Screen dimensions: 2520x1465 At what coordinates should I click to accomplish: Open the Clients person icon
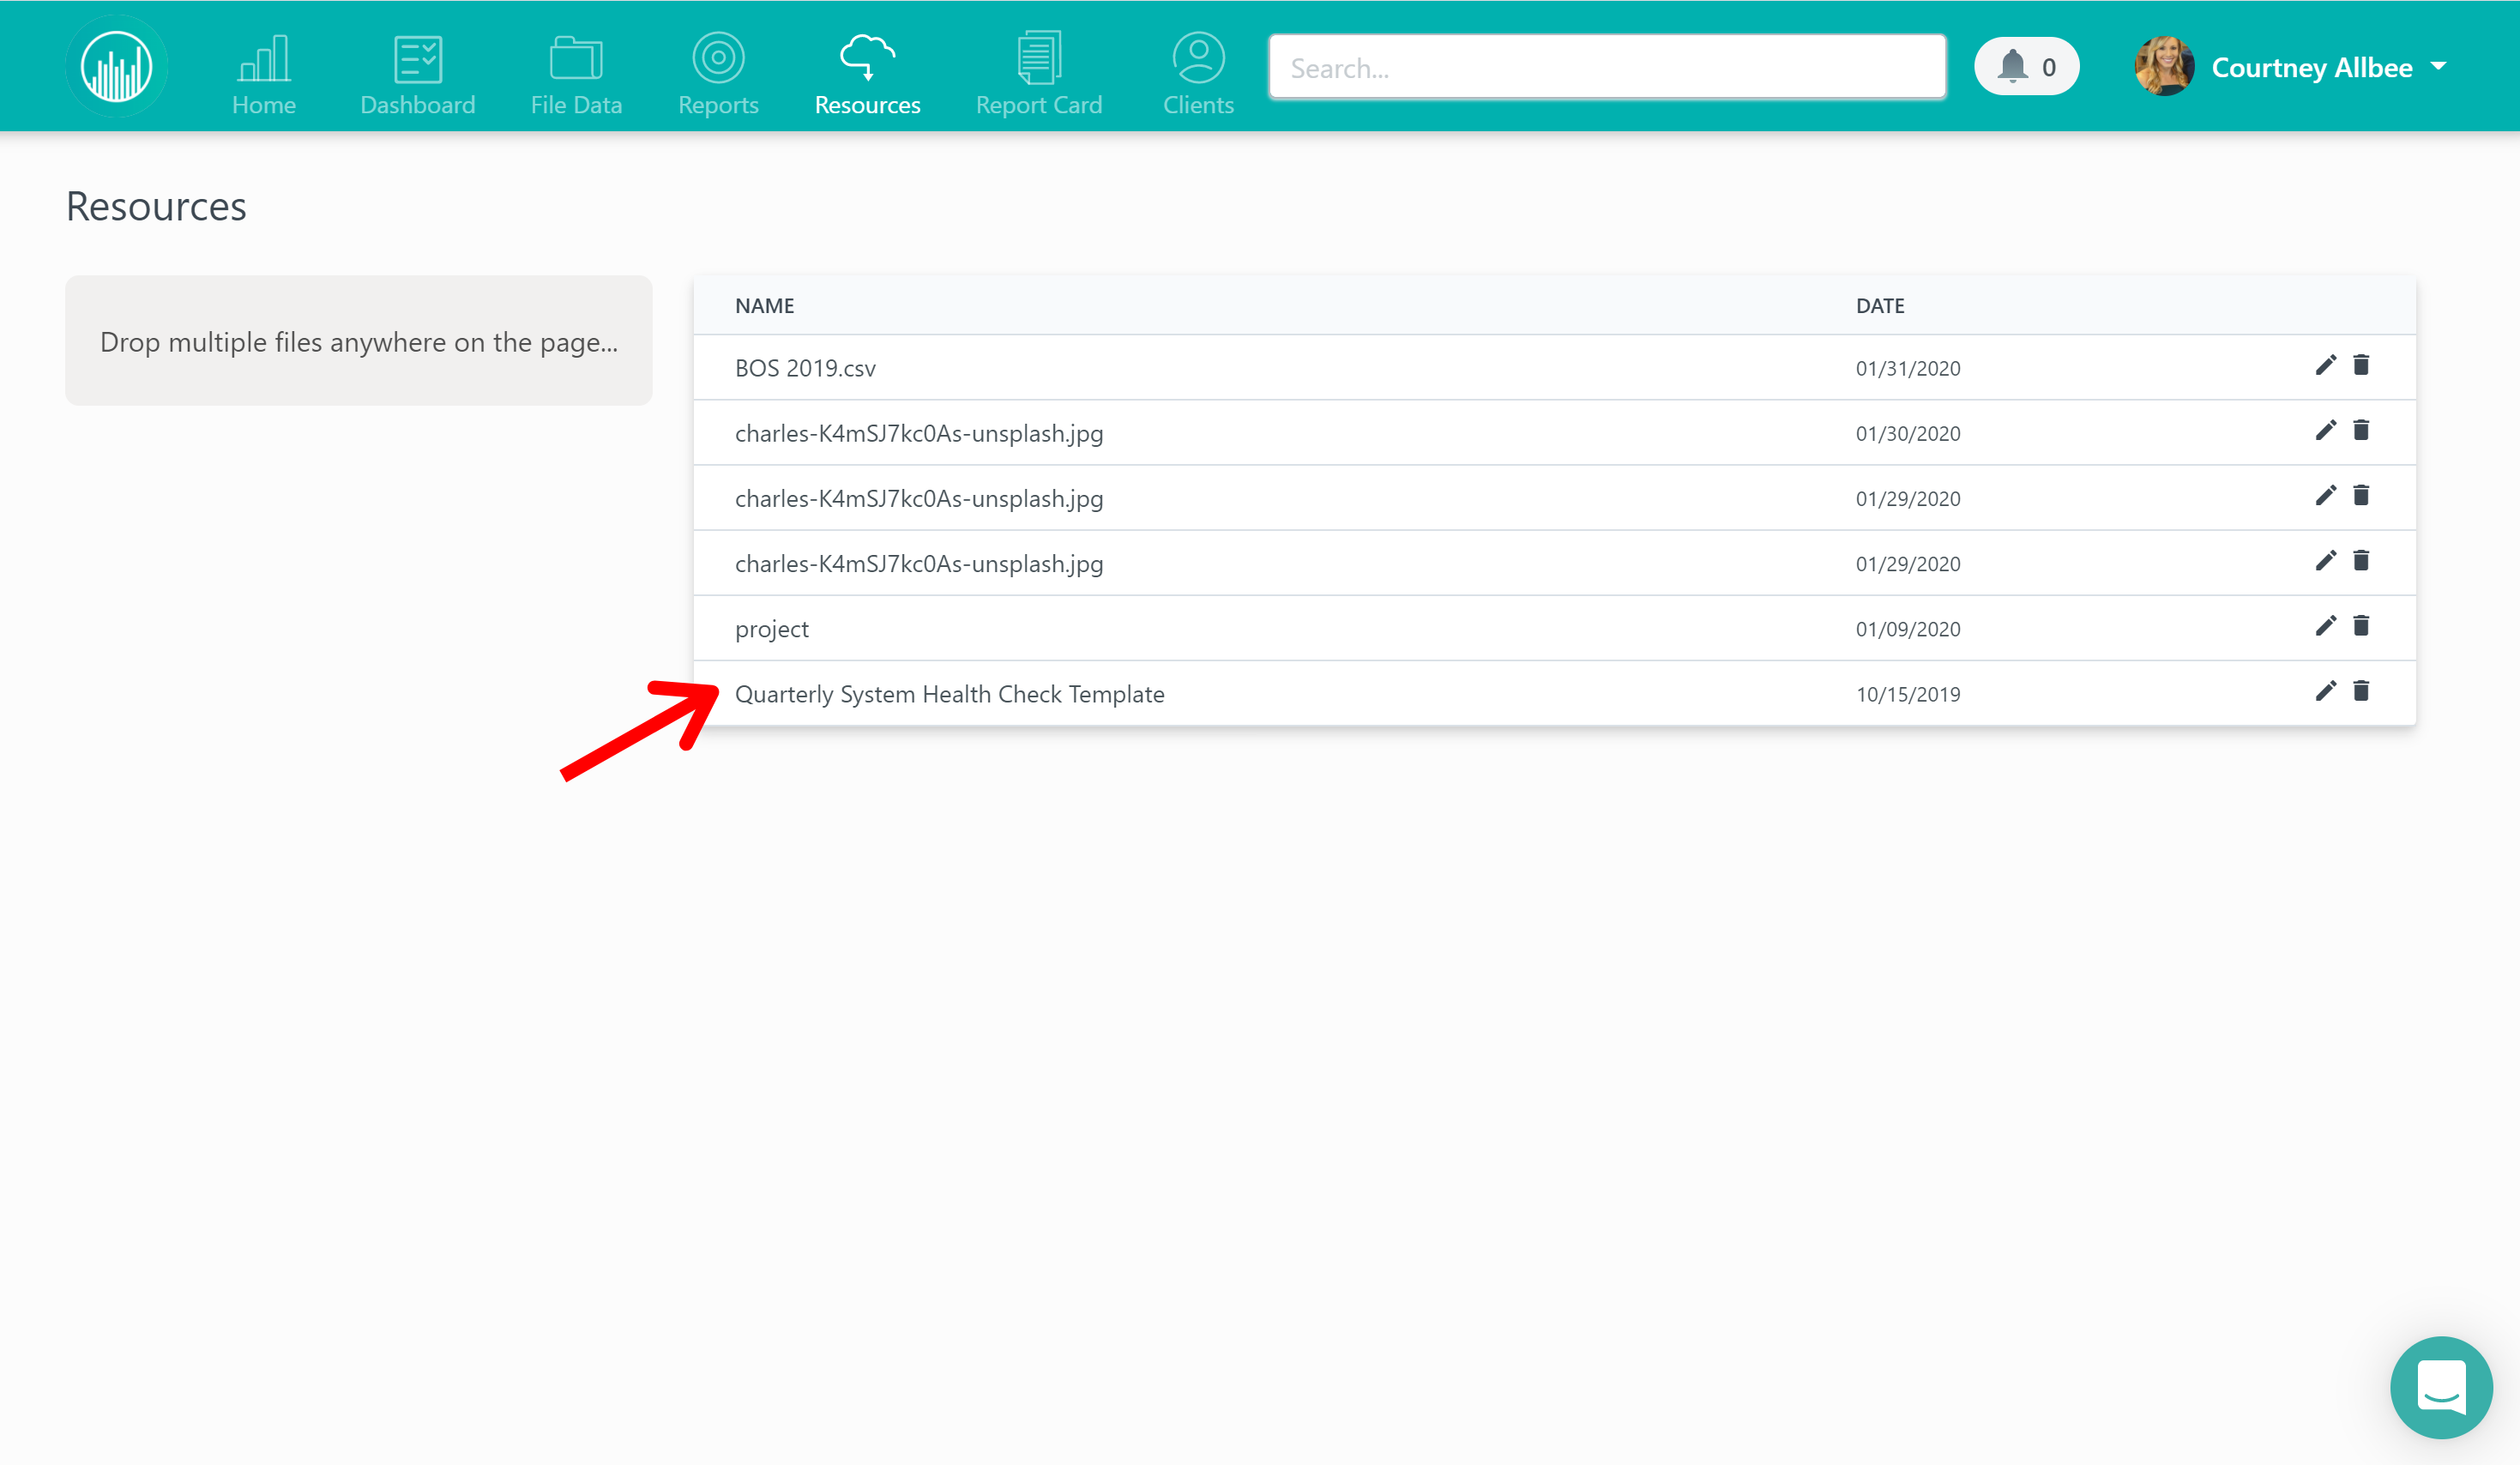coord(1198,58)
